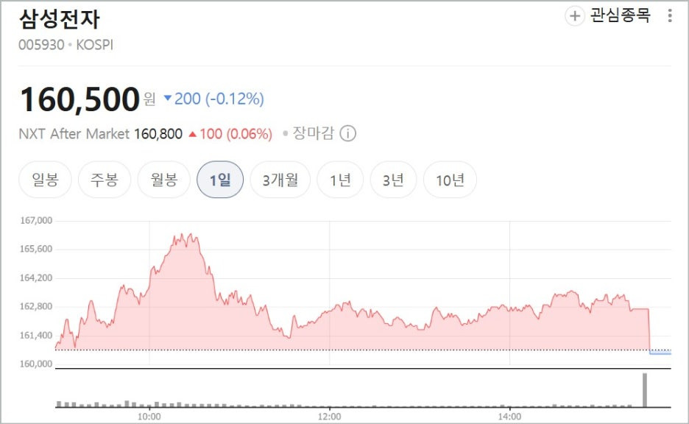Image resolution: width=689 pixels, height=424 pixels.
Task: Click the plus icon to add to 관심종목
Action: click(x=573, y=15)
